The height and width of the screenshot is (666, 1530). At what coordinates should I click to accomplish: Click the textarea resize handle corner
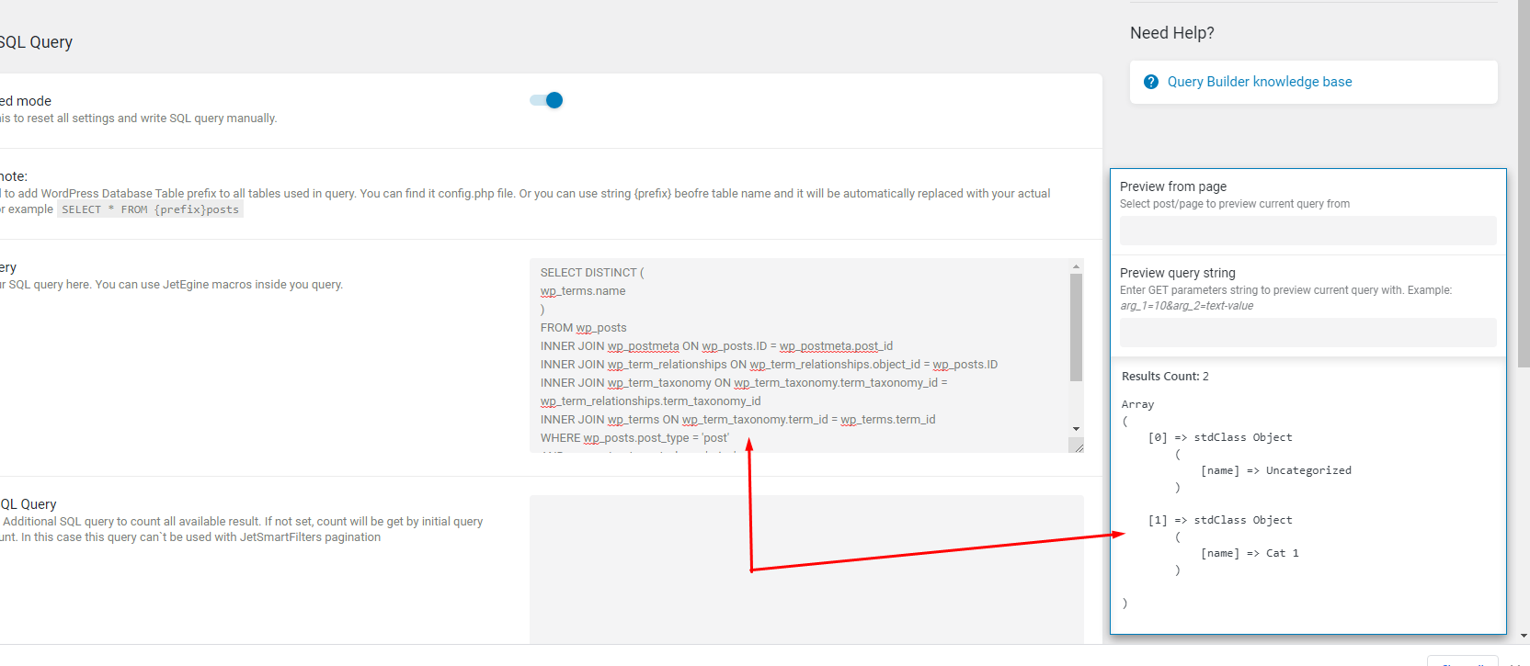click(x=1077, y=446)
